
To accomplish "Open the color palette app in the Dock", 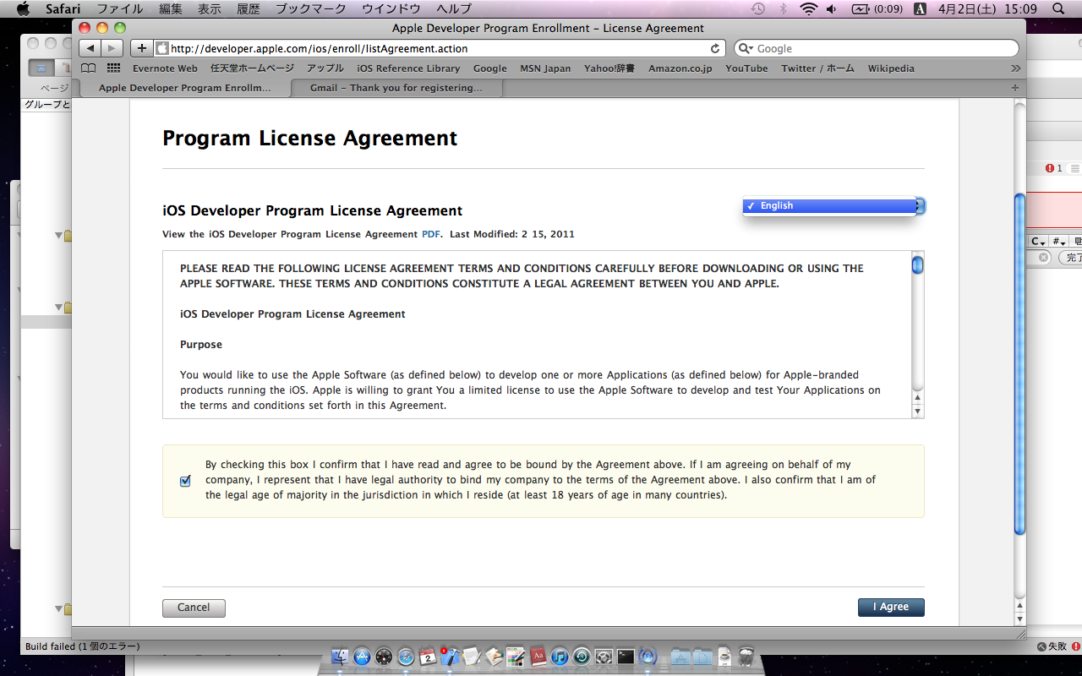I will coord(516,657).
